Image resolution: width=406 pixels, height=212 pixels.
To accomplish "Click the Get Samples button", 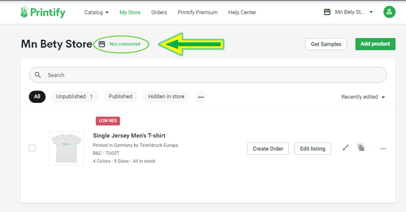I will 326,44.
